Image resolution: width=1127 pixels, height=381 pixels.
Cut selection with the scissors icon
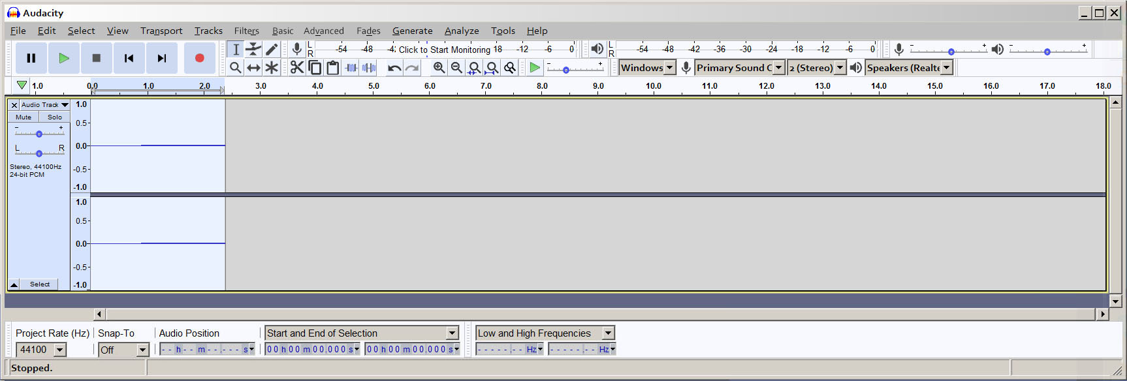click(x=297, y=67)
